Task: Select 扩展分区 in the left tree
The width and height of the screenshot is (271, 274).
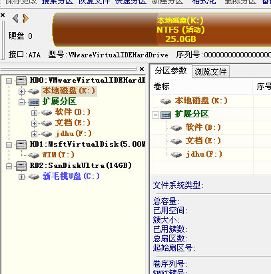Action: point(59,101)
